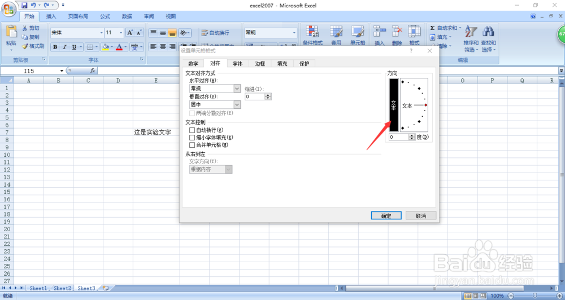The height and width of the screenshot is (300, 565).
Task: Click the phonetic guide (文) icon
Action: point(134,47)
